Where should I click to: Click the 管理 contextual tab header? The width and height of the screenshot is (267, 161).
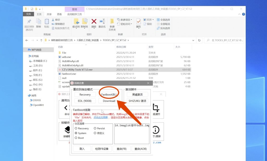pos(74,9)
